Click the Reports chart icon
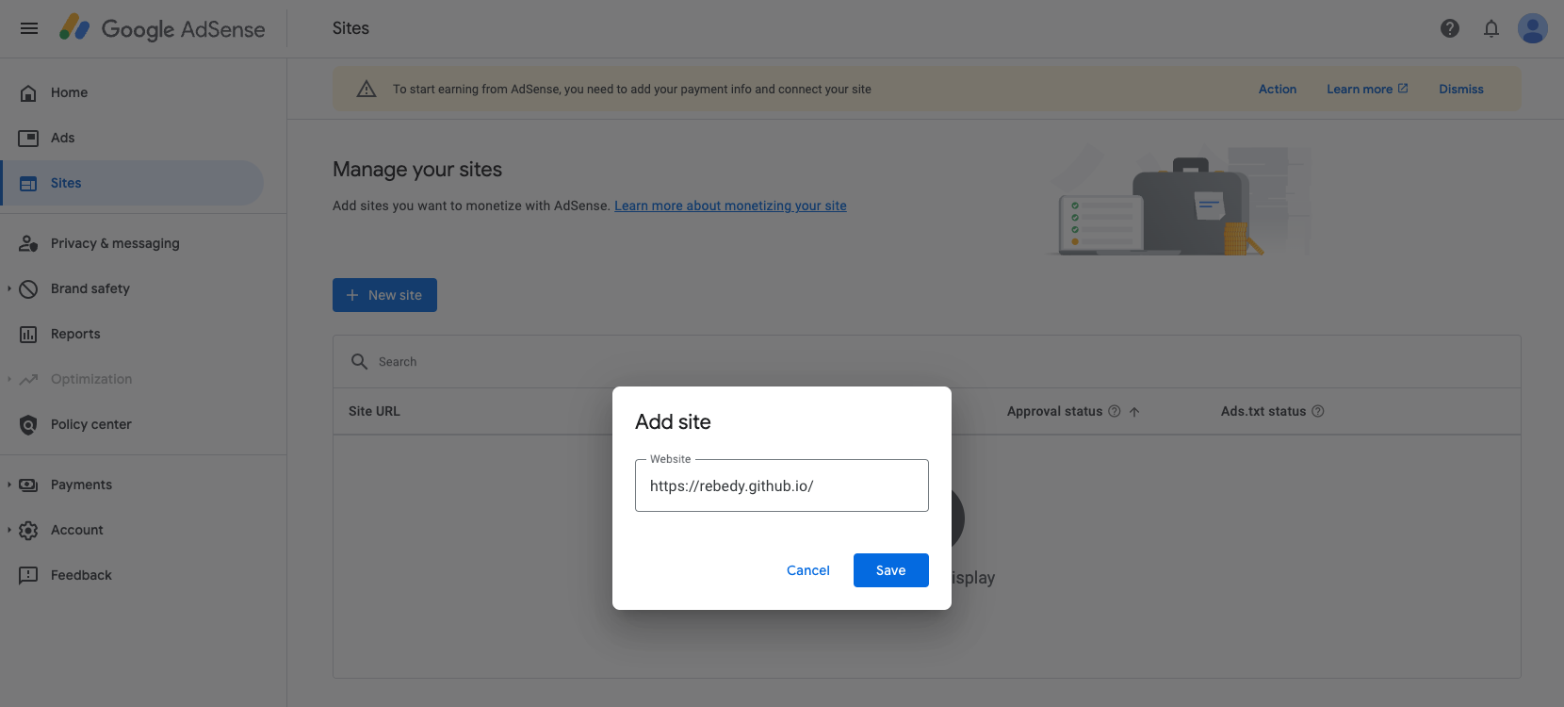Viewport: 1564px width, 707px height. [x=28, y=334]
